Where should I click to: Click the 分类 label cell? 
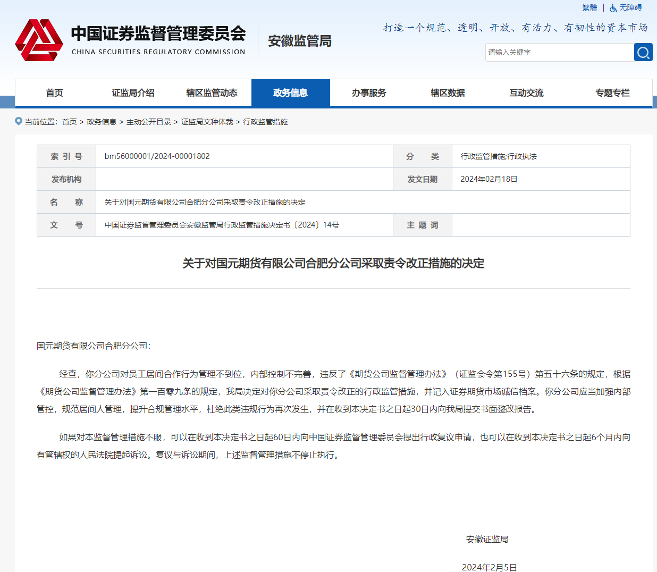pos(423,156)
